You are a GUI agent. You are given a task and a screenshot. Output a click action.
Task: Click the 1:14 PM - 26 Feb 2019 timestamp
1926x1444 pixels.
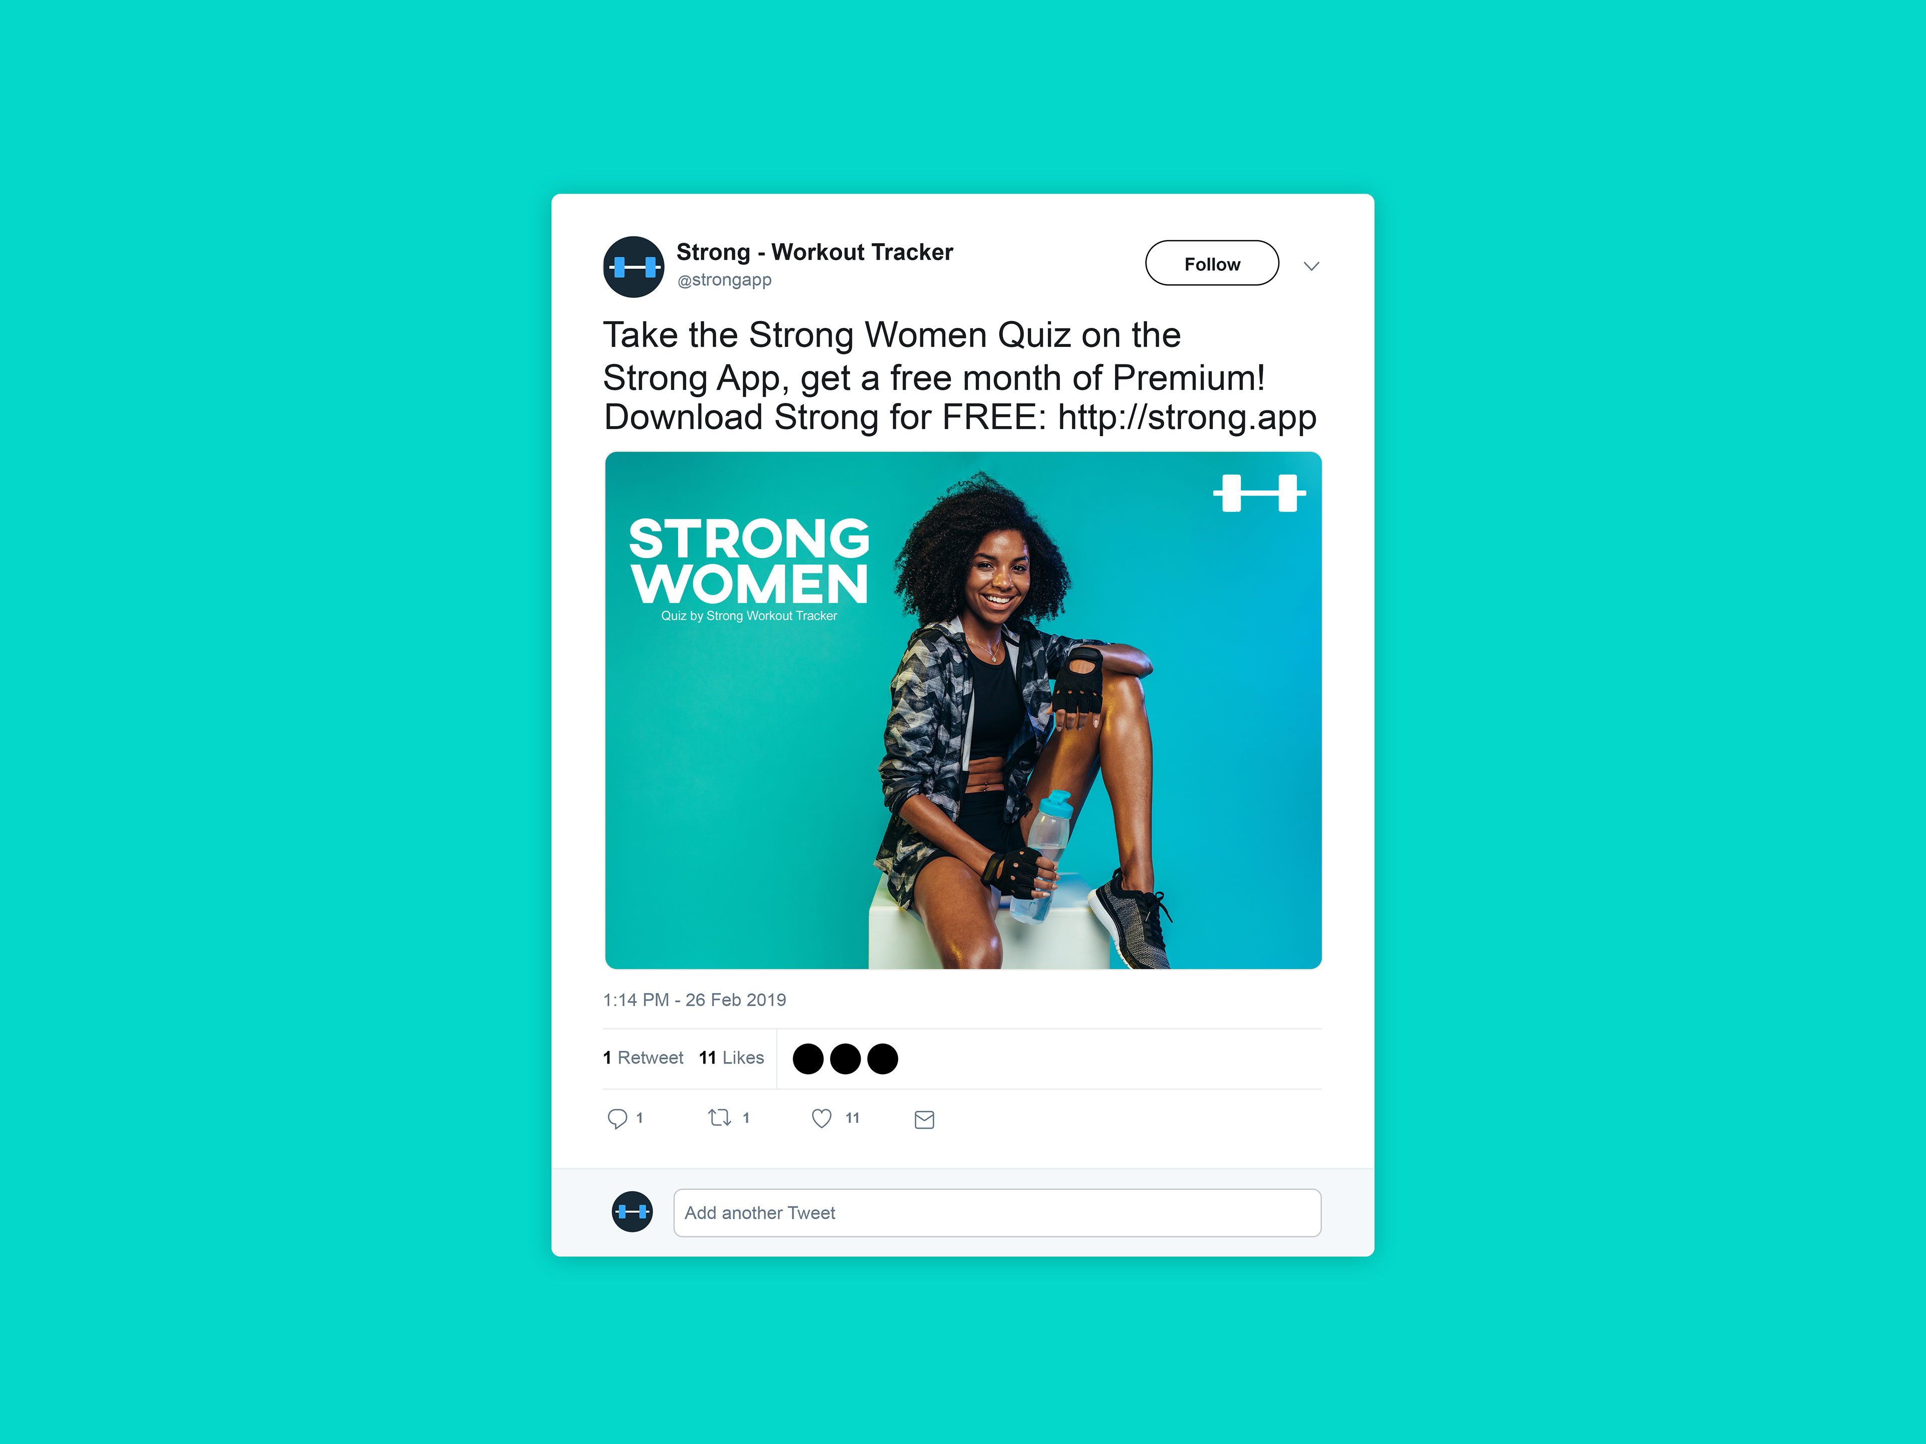click(x=695, y=999)
